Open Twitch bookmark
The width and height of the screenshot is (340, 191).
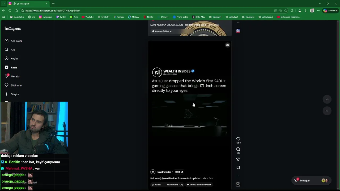[61, 17]
